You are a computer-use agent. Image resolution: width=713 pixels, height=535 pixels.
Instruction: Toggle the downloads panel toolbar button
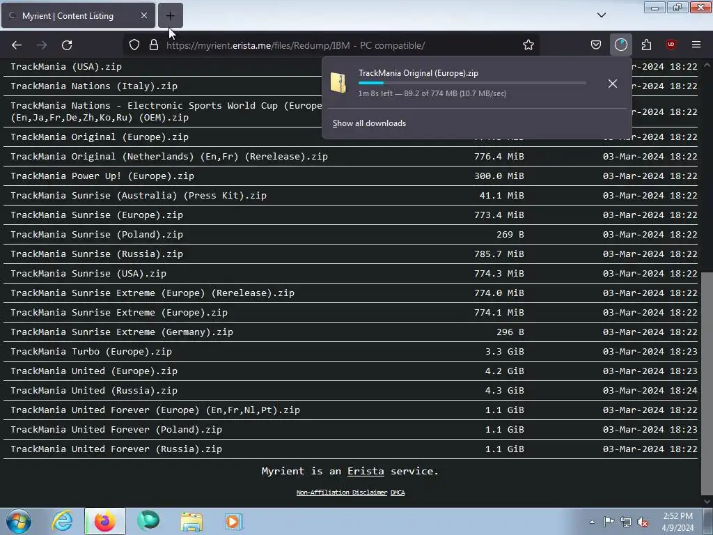(x=620, y=45)
